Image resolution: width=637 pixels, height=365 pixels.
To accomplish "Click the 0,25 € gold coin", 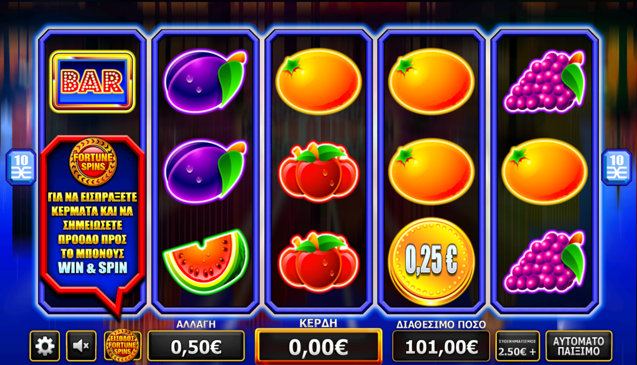I will (x=432, y=261).
